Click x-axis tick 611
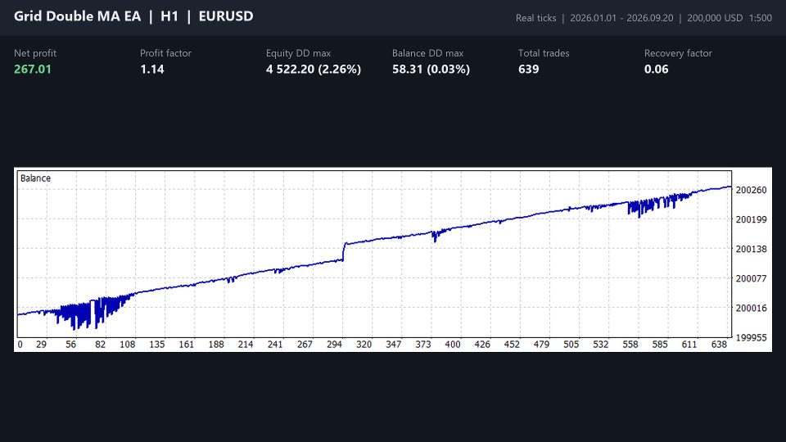This screenshot has width=786, height=442. 689,345
